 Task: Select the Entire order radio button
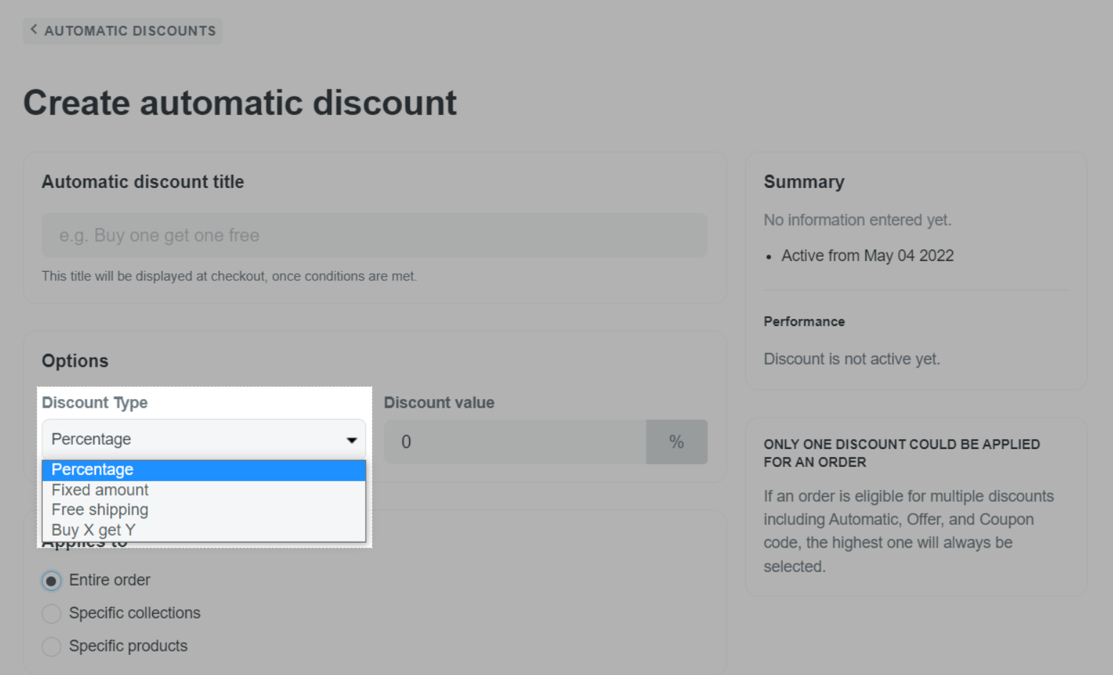[52, 581]
